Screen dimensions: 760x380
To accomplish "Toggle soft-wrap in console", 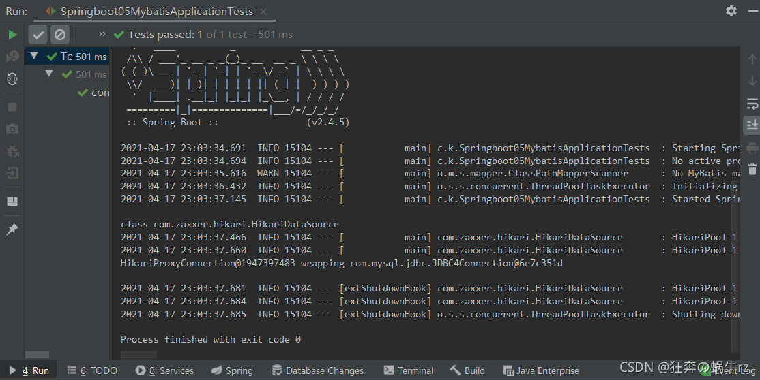I will tap(752, 103).
